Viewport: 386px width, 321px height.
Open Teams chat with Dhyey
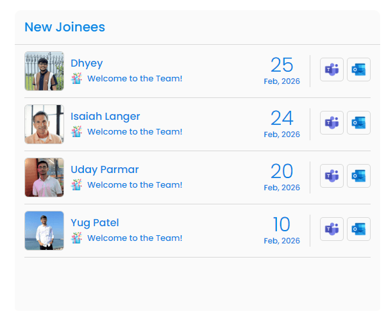[331, 69]
